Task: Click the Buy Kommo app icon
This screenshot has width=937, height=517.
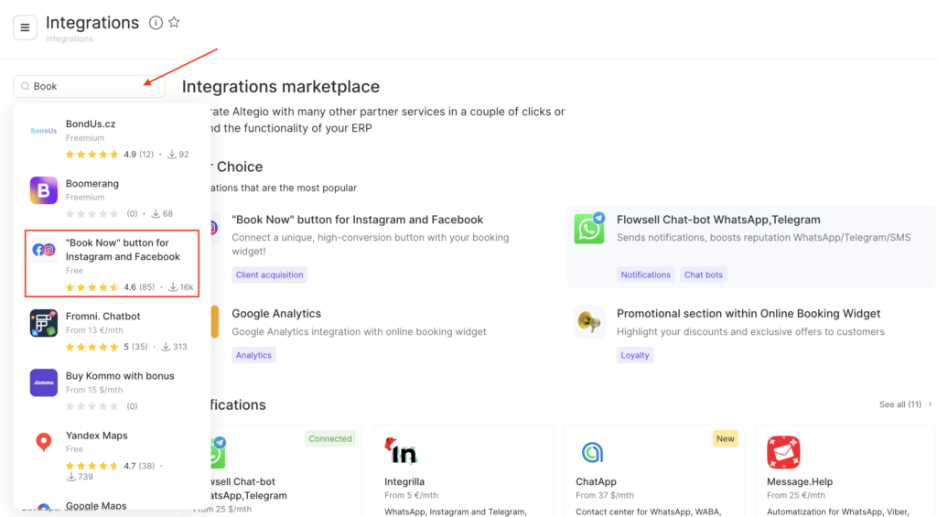Action: tap(43, 382)
